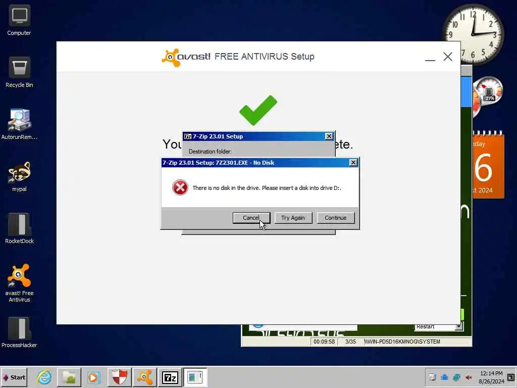Click the orange calendar gadget
The image size is (517, 388).
tap(488, 165)
